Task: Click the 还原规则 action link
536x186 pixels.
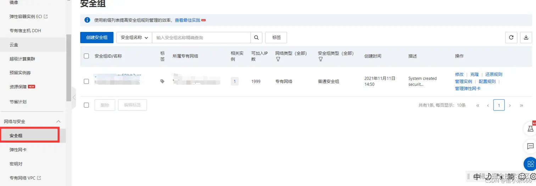Action: coord(494,74)
